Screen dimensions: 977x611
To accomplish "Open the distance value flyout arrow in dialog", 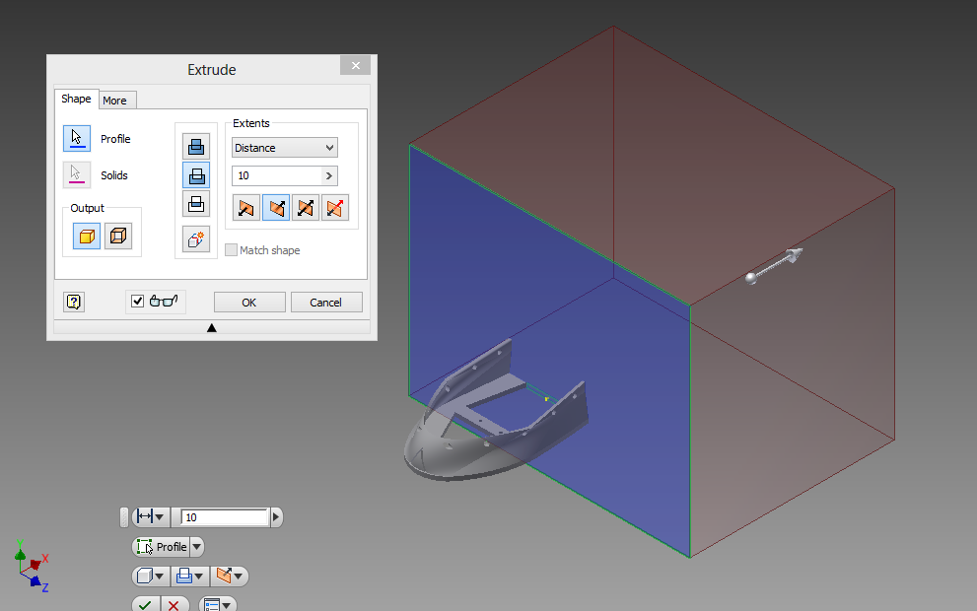I will point(329,175).
